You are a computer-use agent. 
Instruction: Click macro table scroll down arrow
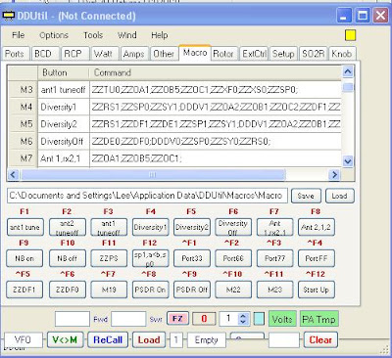tap(348, 161)
